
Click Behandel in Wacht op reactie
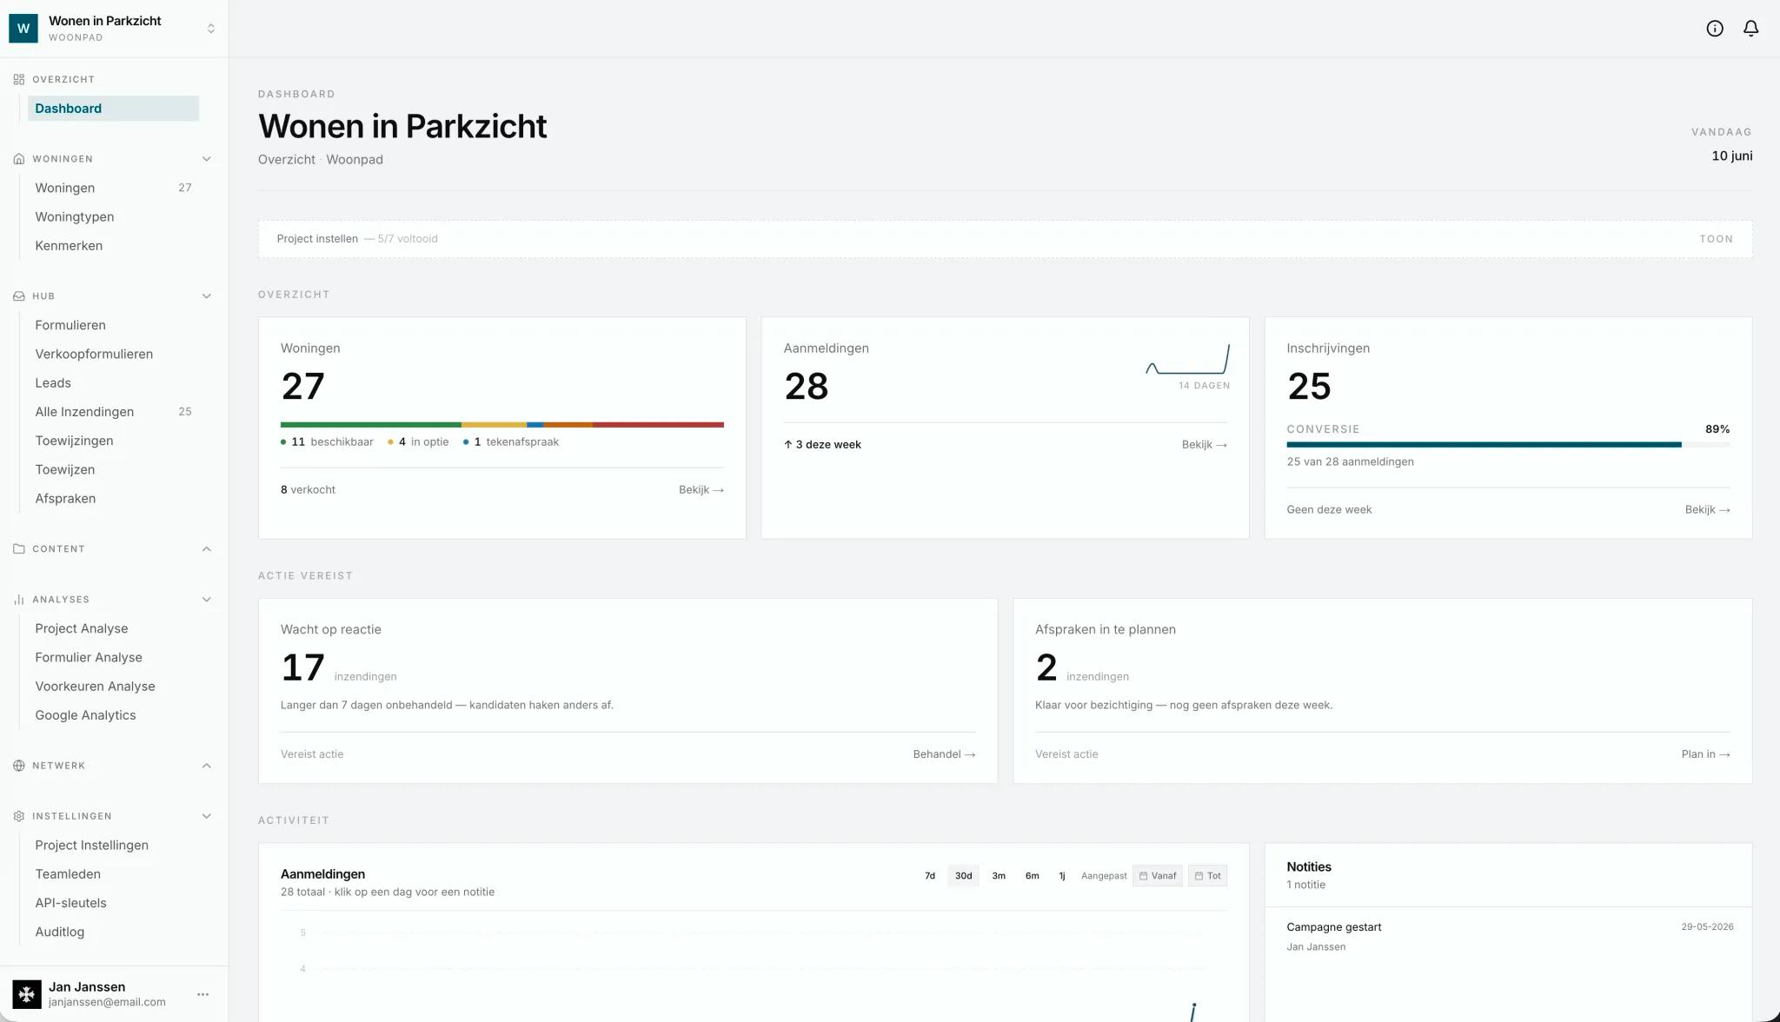click(x=944, y=754)
